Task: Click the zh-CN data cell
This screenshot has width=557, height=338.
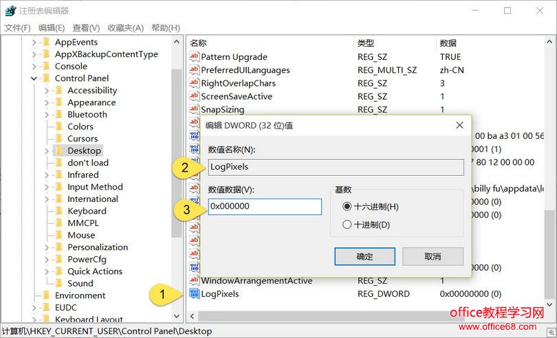Action: tap(452, 70)
